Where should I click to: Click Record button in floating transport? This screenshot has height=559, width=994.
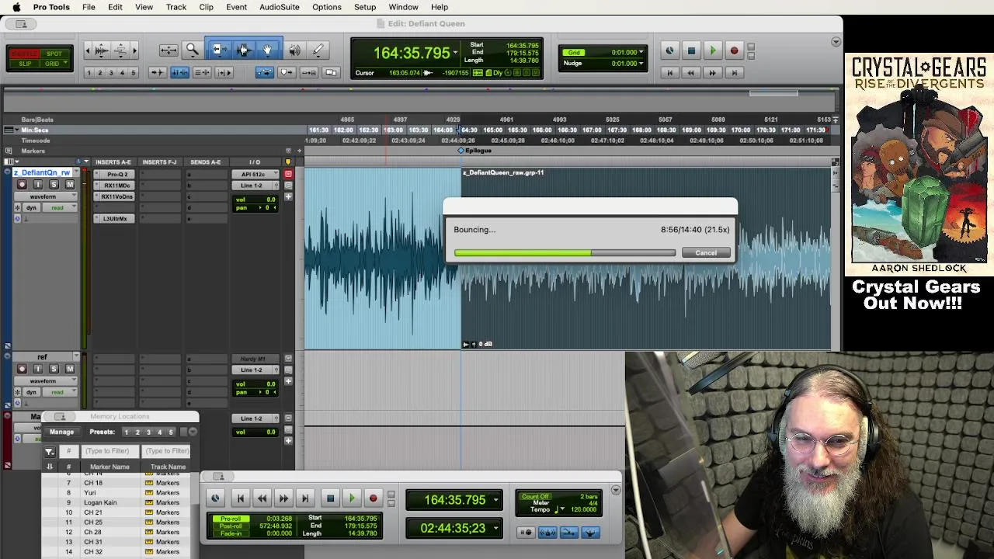(373, 498)
